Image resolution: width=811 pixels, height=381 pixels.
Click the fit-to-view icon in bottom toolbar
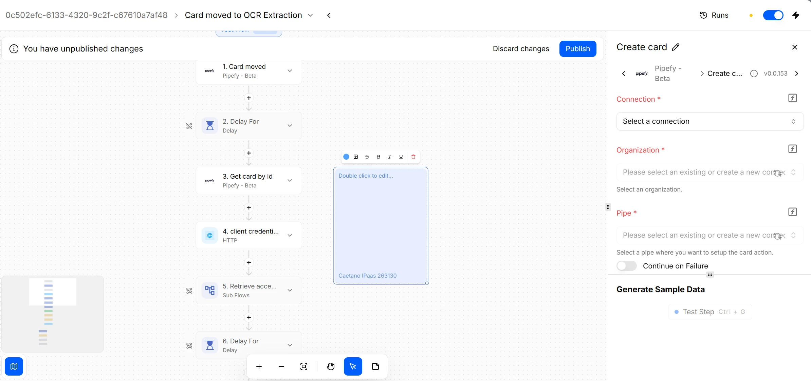(304, 366)
